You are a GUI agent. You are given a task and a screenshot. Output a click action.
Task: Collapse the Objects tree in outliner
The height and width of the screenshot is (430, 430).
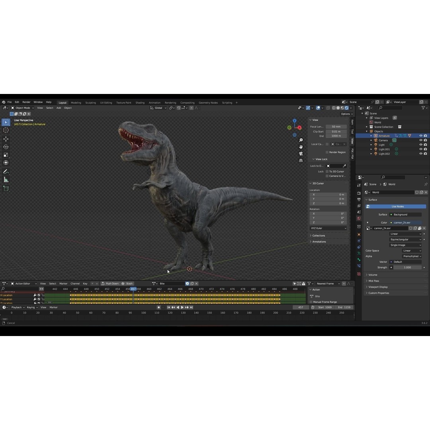[x=367, y=131]
